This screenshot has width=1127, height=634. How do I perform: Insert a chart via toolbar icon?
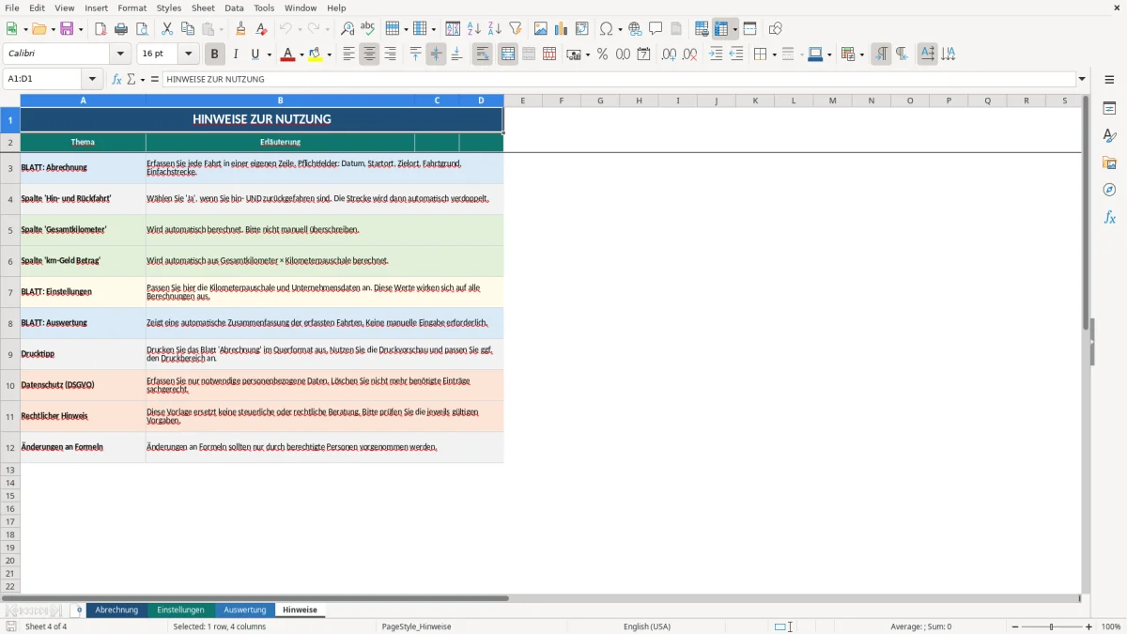(x=561, y=29)
